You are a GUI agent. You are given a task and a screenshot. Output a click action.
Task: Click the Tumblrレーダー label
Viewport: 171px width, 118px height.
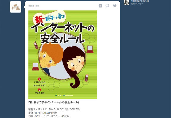pyautogui.click(x=137, y=4)
